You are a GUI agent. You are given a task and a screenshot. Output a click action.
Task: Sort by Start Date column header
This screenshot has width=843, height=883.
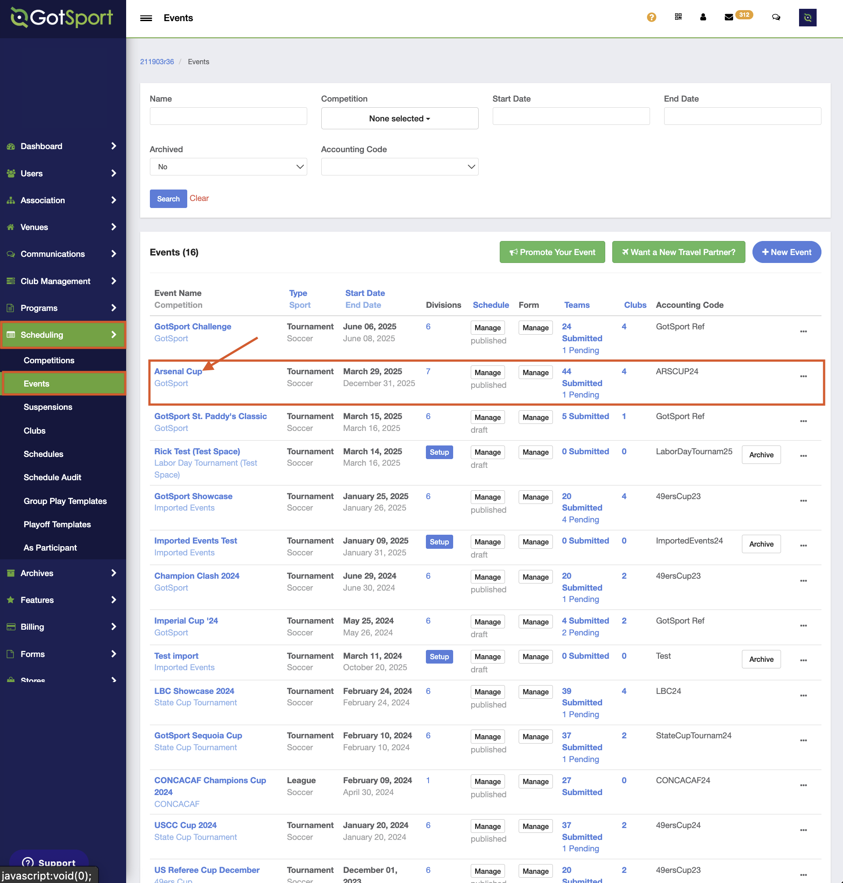click(365, 293)
